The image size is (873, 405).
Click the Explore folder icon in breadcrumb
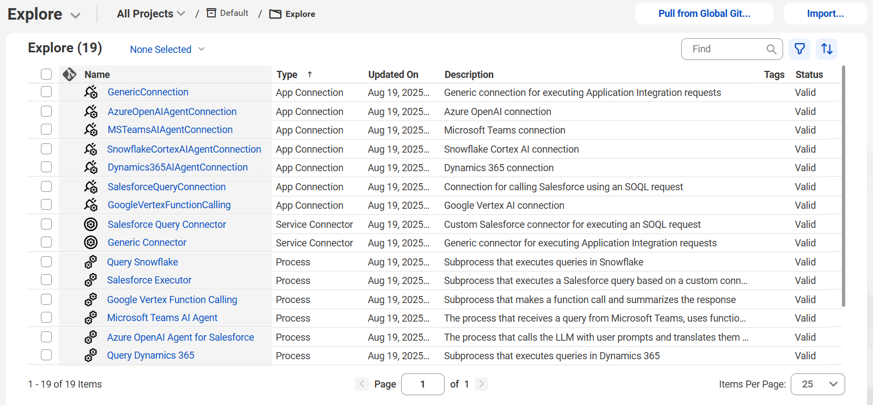click(276, 14)
